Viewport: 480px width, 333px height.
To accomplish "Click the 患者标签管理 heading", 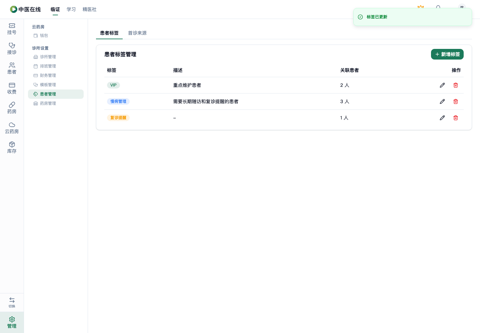I will click(120, 54).
